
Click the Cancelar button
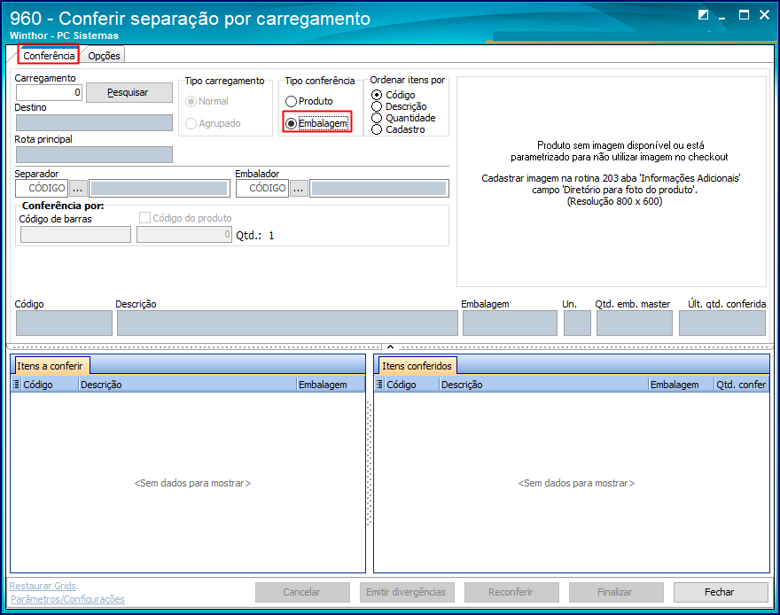tap(302, 592)
